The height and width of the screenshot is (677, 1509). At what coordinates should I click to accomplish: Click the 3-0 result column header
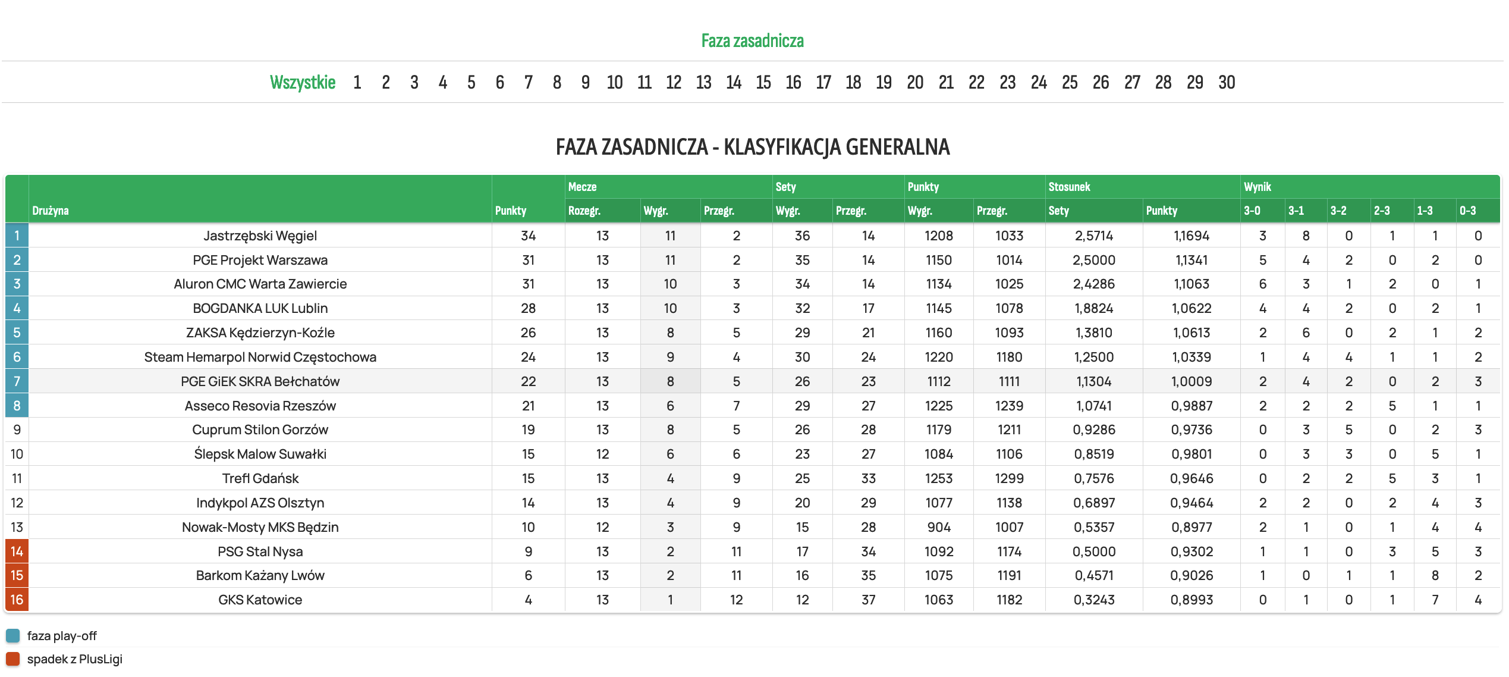[1252, 211]
